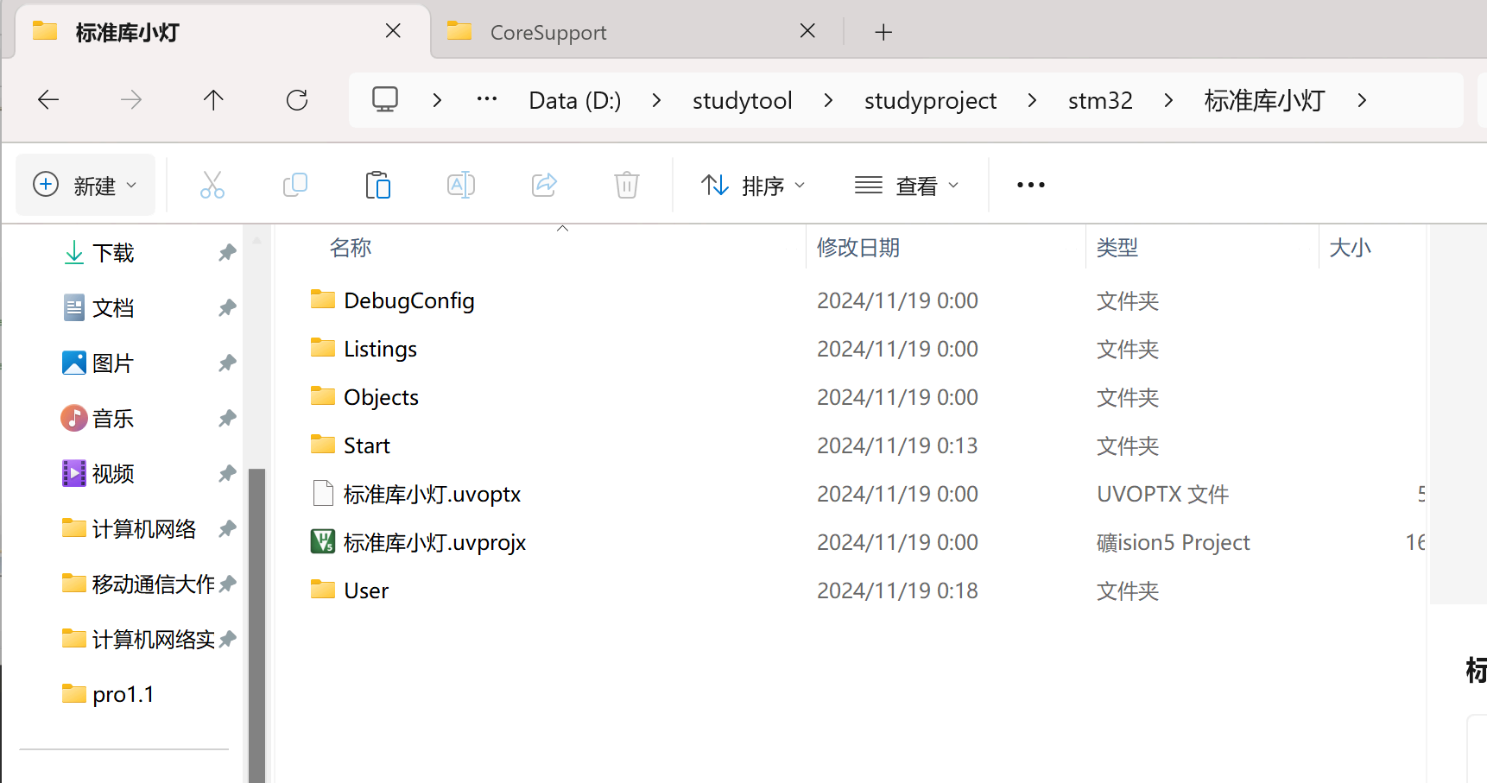1487x783 pixels.
Task: Click the 标准库小灯 breadcrumb in address bar
Action: (x=1265, y=100)
